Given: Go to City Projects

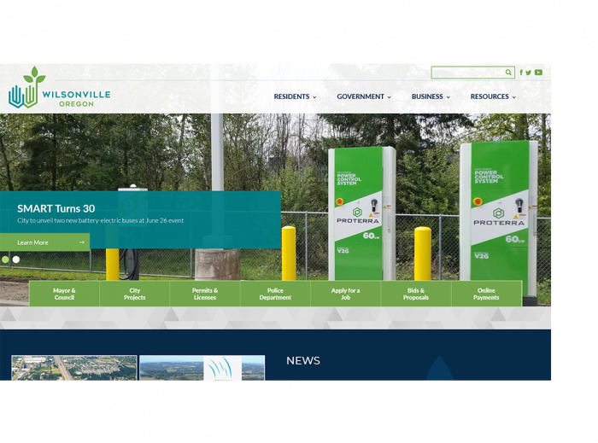Looking at the screenshot, I should click(x=135, y=294).
